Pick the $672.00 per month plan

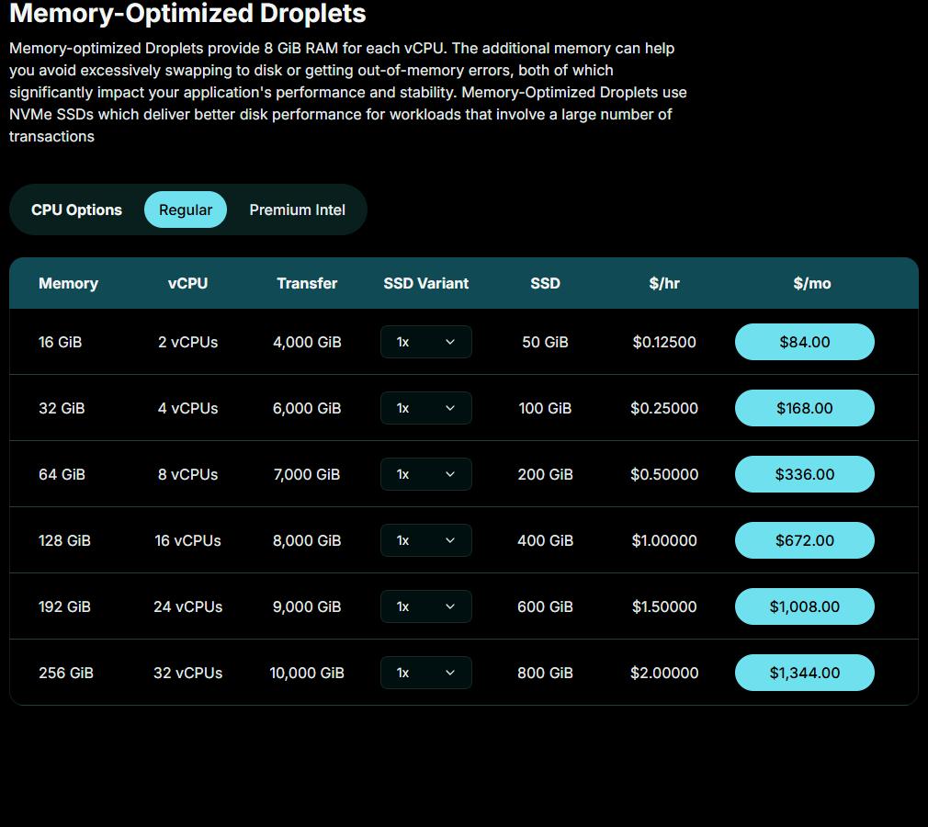tap(804, 540)
